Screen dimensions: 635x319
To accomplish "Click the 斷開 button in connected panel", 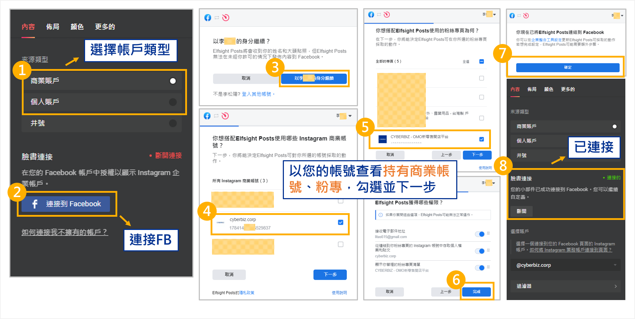I will [x=521, y=211].
